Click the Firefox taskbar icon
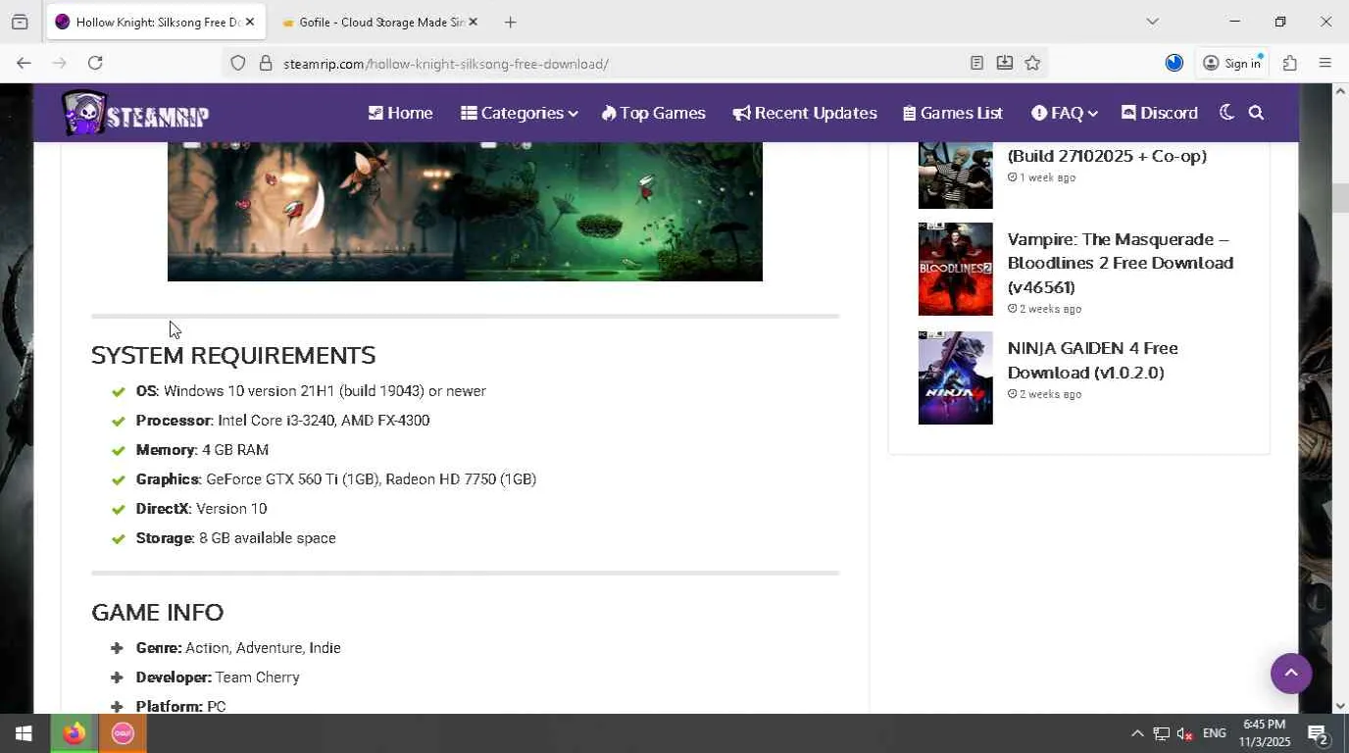 point(74,733)
